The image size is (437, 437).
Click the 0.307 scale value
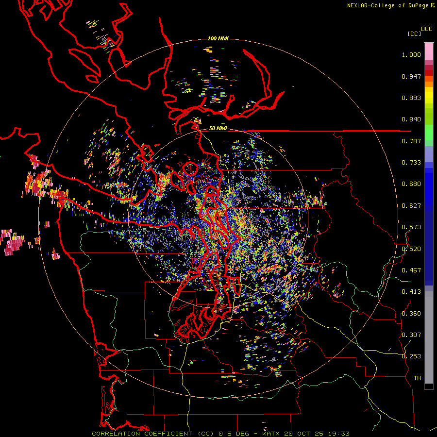click(411, 335)
